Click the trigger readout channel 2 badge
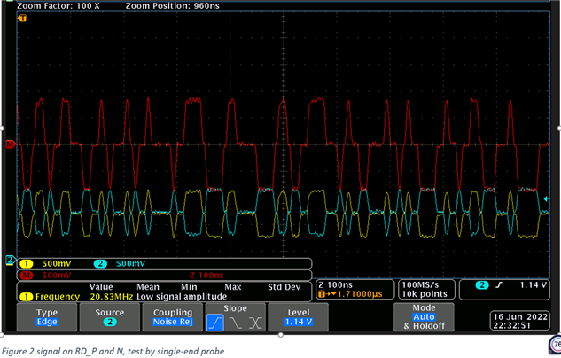561x358 pixels. [x=482, y=285]
